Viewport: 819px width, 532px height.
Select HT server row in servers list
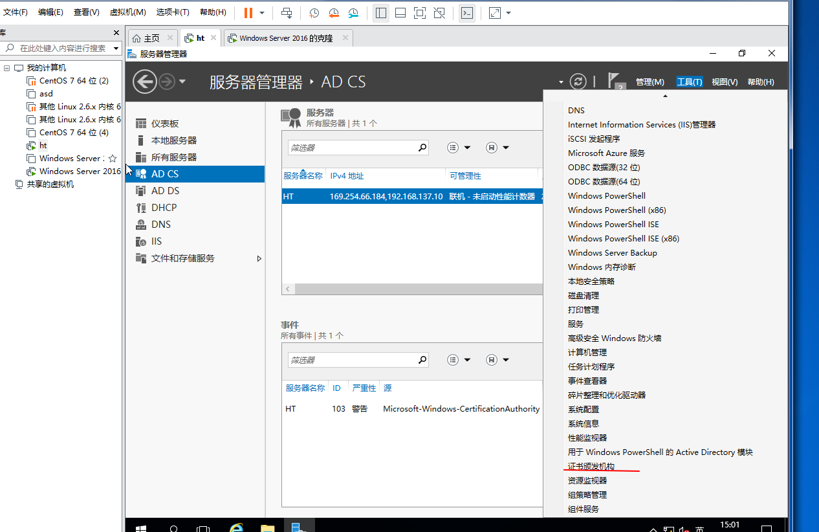click(412, 196)
